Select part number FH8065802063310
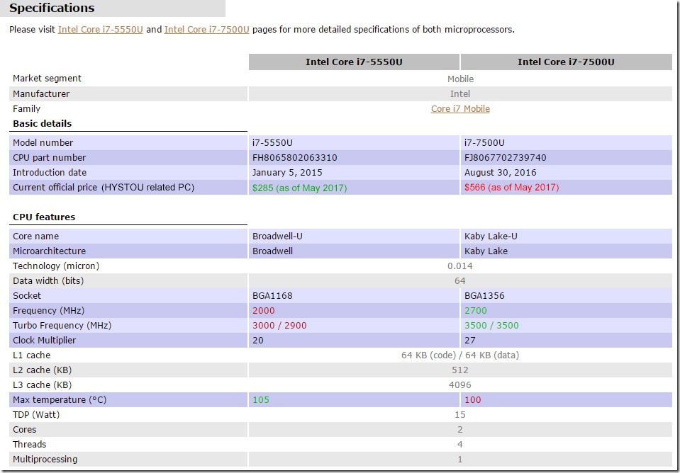680x473 pixels. 294,158
